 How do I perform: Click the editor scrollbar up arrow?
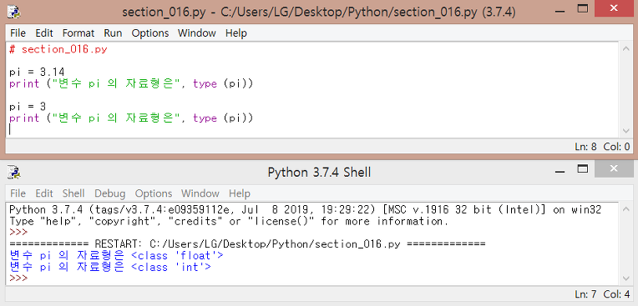(626, 48)
